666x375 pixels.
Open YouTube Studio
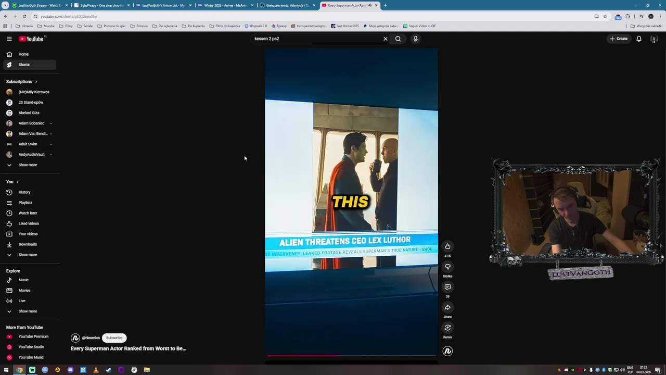29,347
